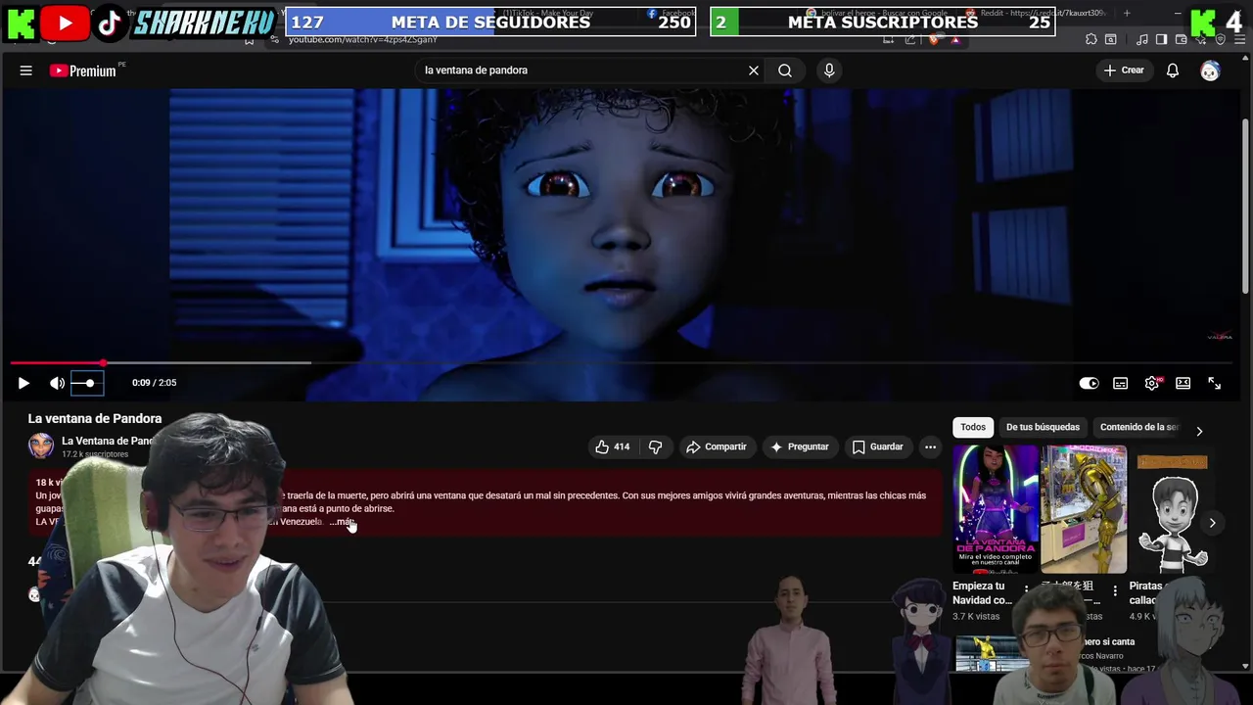Click the video title La ventana de Pandora

(x=95, y=418)
